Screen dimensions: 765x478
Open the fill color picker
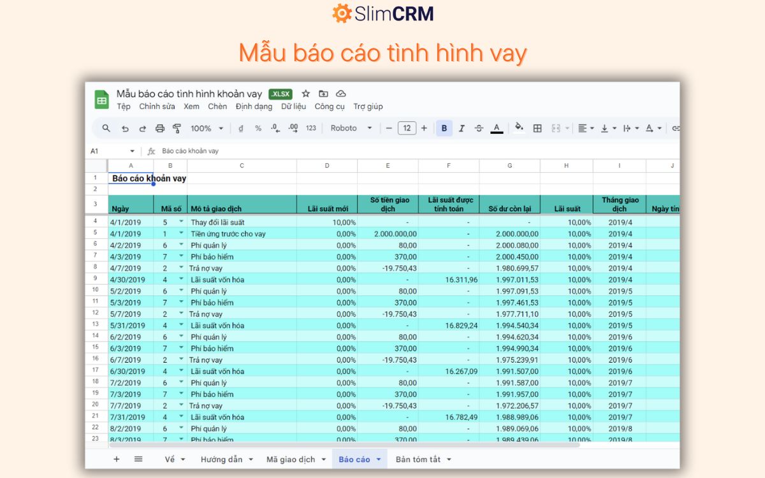(519, 127)
